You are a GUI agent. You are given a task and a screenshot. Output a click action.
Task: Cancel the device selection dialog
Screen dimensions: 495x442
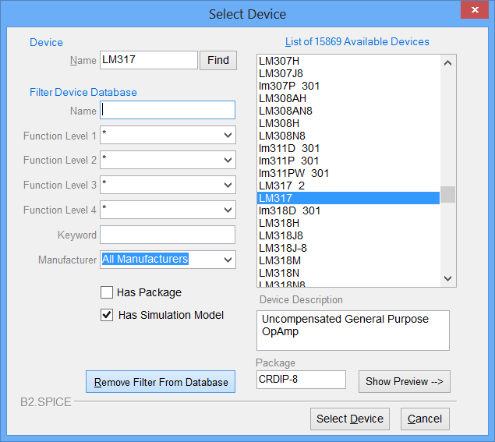coord(425,419)
